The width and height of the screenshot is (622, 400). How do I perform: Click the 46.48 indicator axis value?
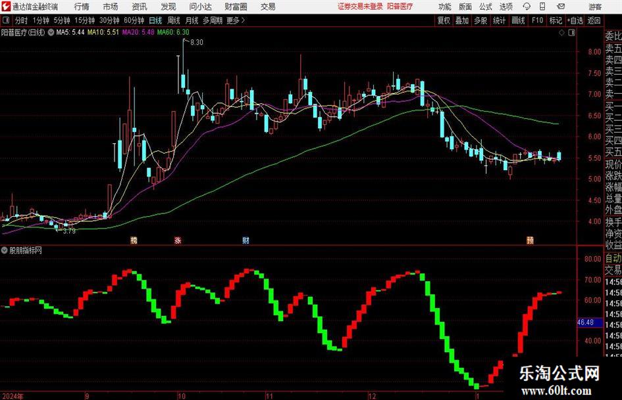click(x=585, y=322)
